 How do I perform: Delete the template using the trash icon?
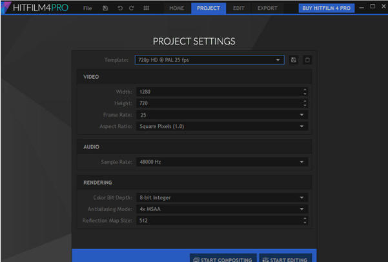tap(307, 60)
